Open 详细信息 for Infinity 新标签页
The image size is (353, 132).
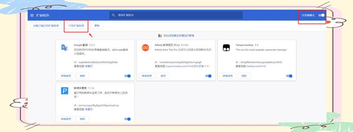[x=147, y=76]
